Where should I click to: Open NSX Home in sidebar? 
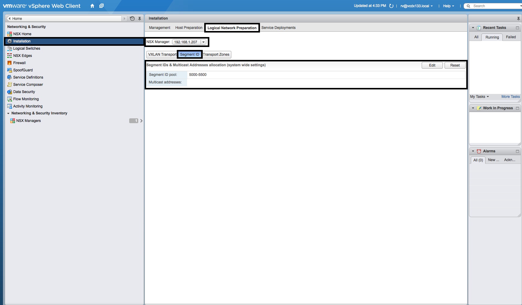tap(22, 34)
